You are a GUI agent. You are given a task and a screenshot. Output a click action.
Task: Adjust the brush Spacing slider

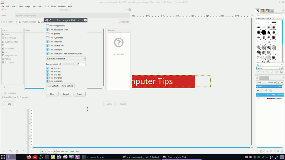tap(270, 68)
